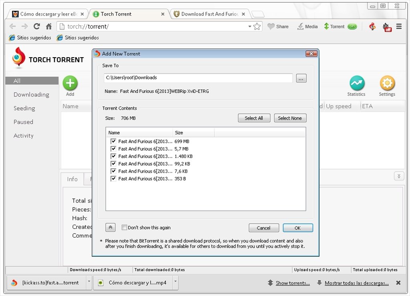410x296 pixels.
Task: Open the browser hamburger menu
Action: pos(399,26)
